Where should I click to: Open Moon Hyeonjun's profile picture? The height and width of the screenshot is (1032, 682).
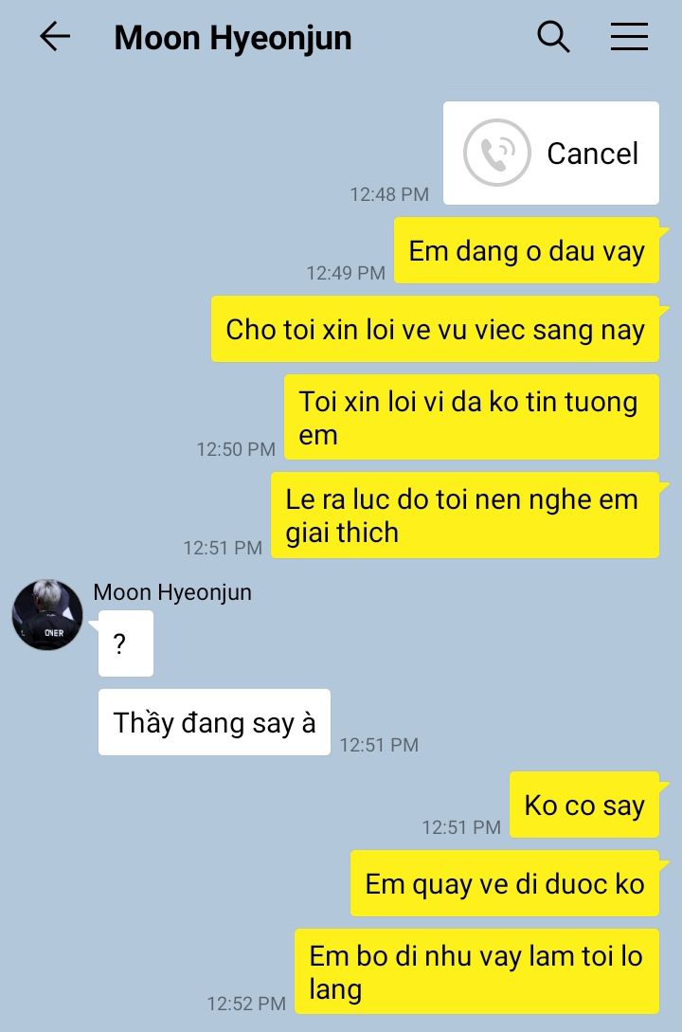[x=47, y=615]
